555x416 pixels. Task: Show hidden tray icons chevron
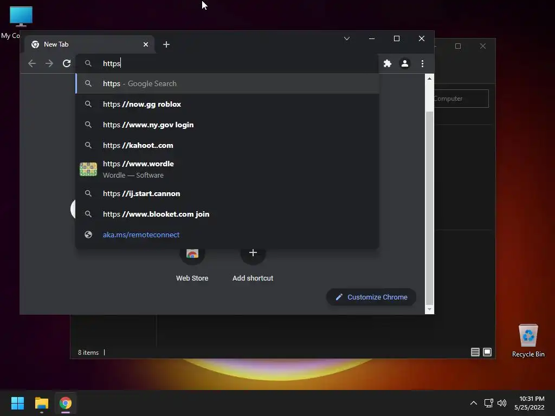pyautogui.click(x=474, y=403)
